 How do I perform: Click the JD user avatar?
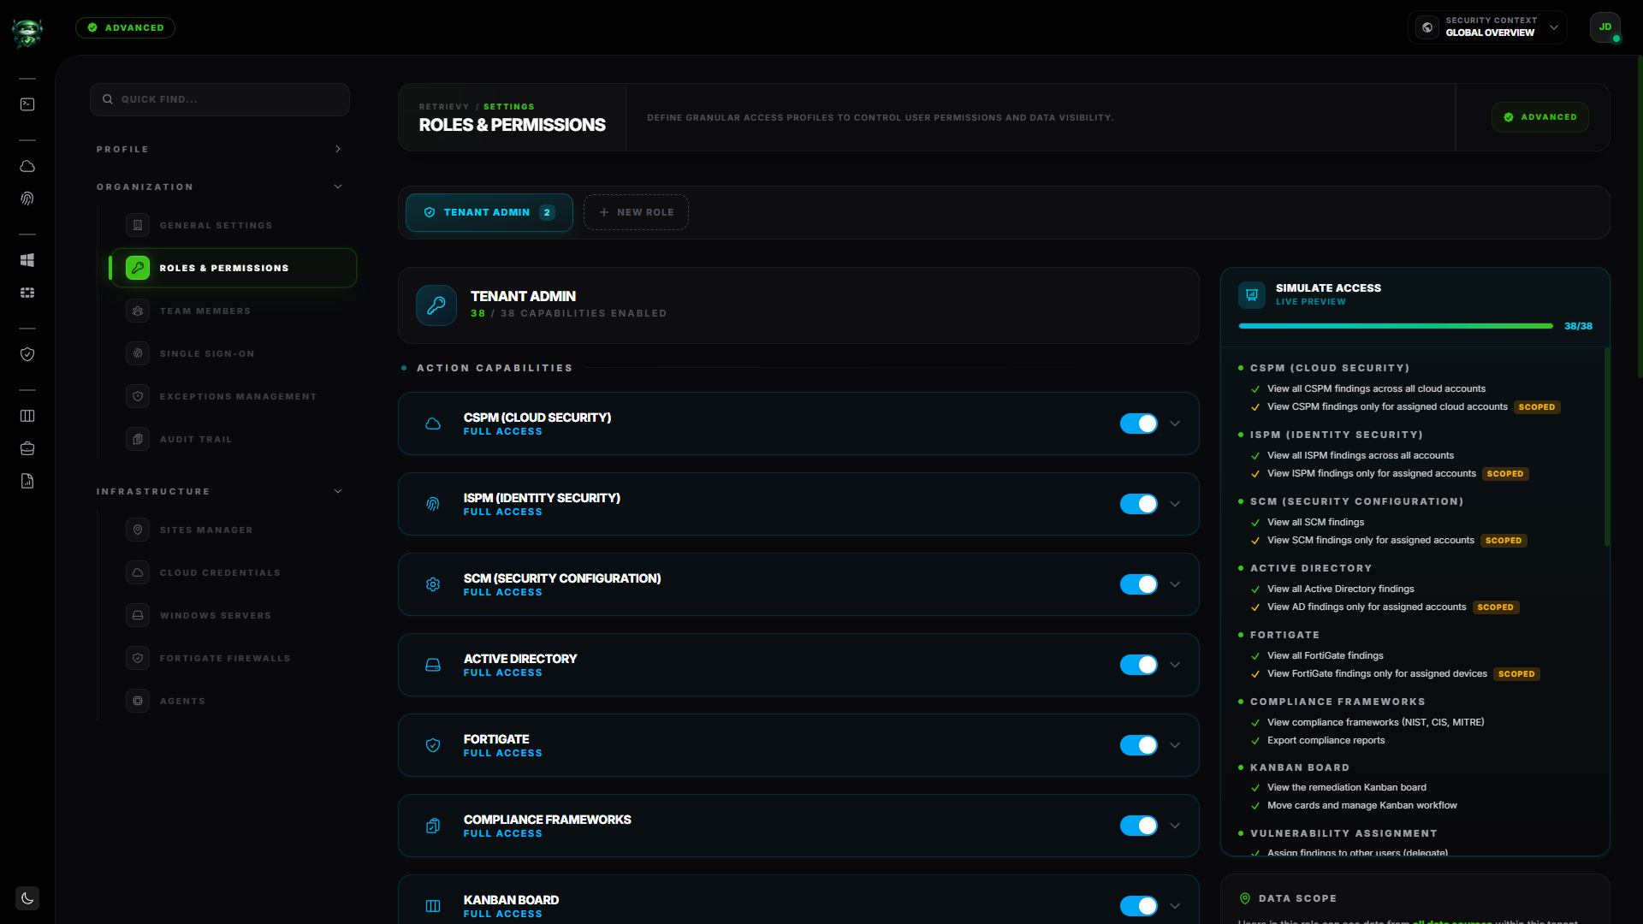pyautogui.click(x=1605, y=27)
